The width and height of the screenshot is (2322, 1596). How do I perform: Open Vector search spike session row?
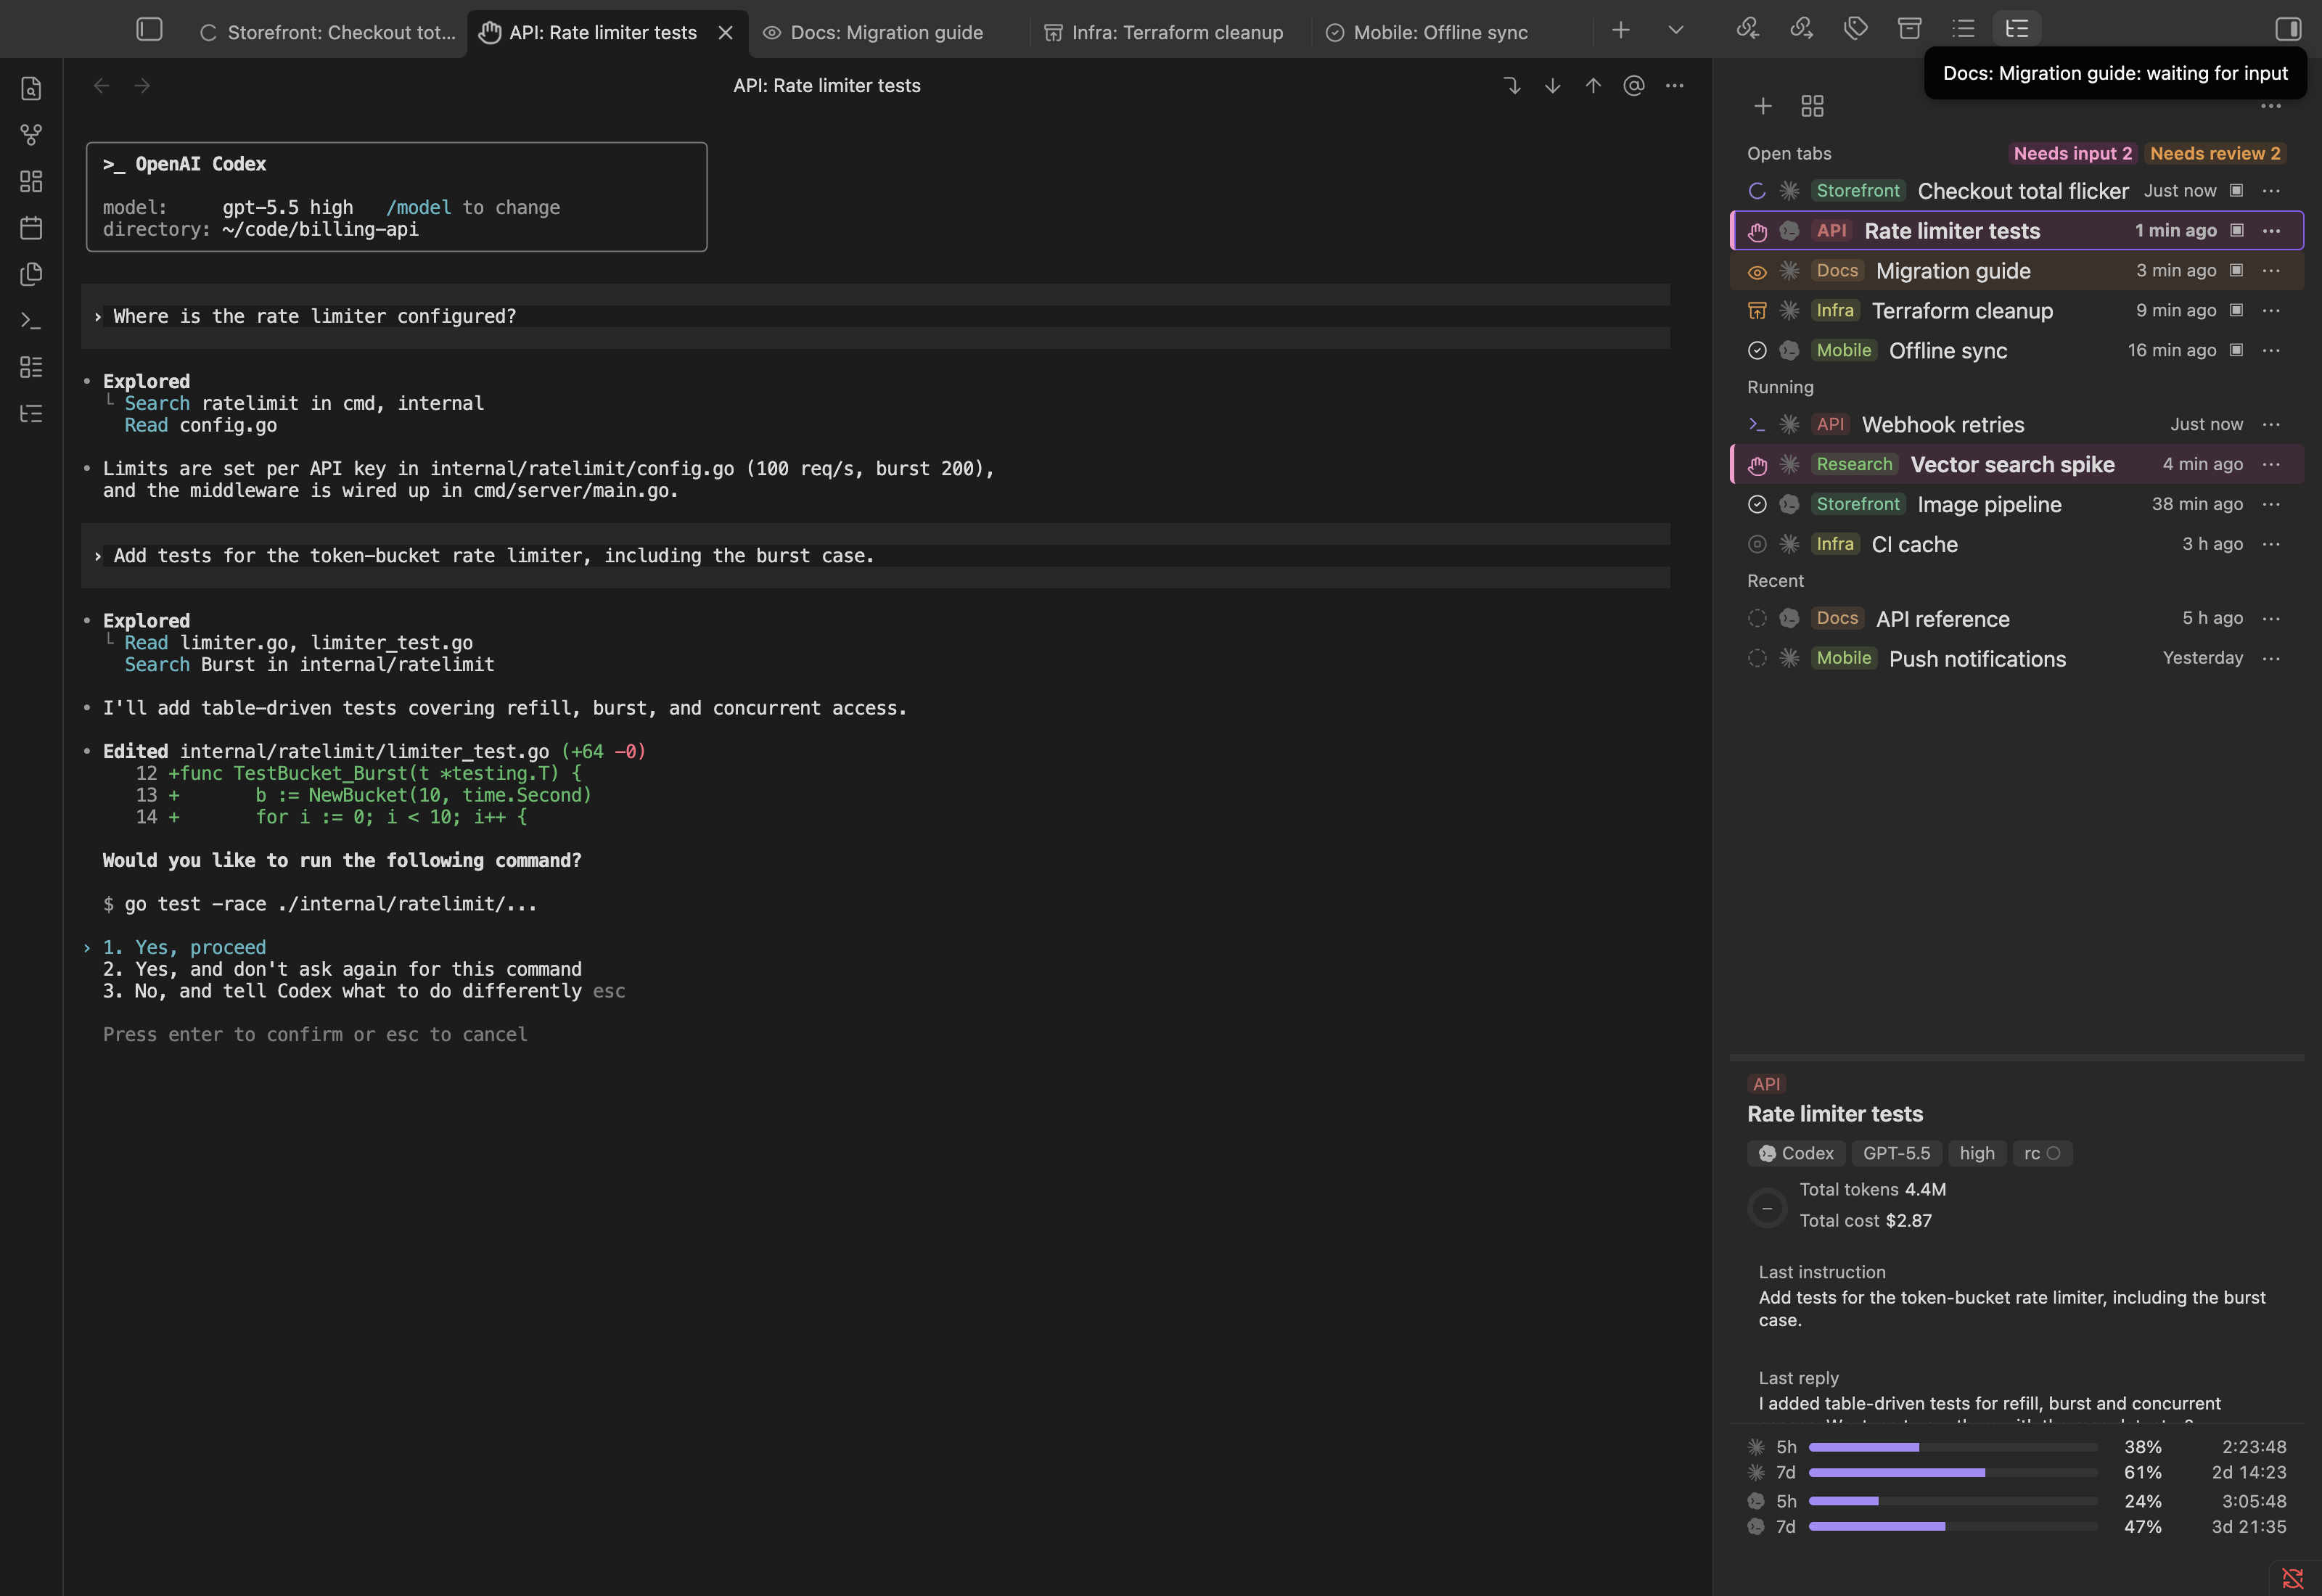tap(2017, 464)
